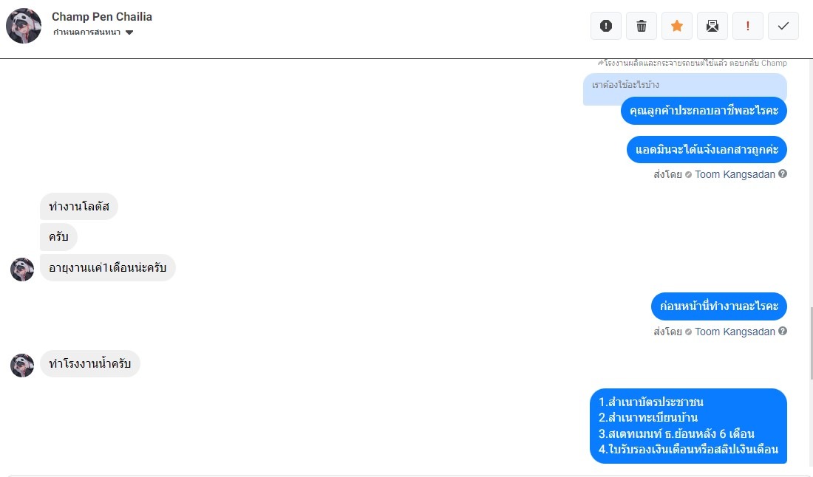Click the help icon beside the second Toom Kangsadan

[x=783, y=331]
